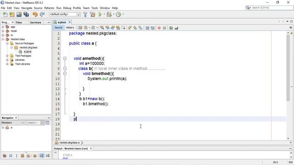294x165 pixels.
Task: Expand the Test Packages node
Action: click(7, 56)
